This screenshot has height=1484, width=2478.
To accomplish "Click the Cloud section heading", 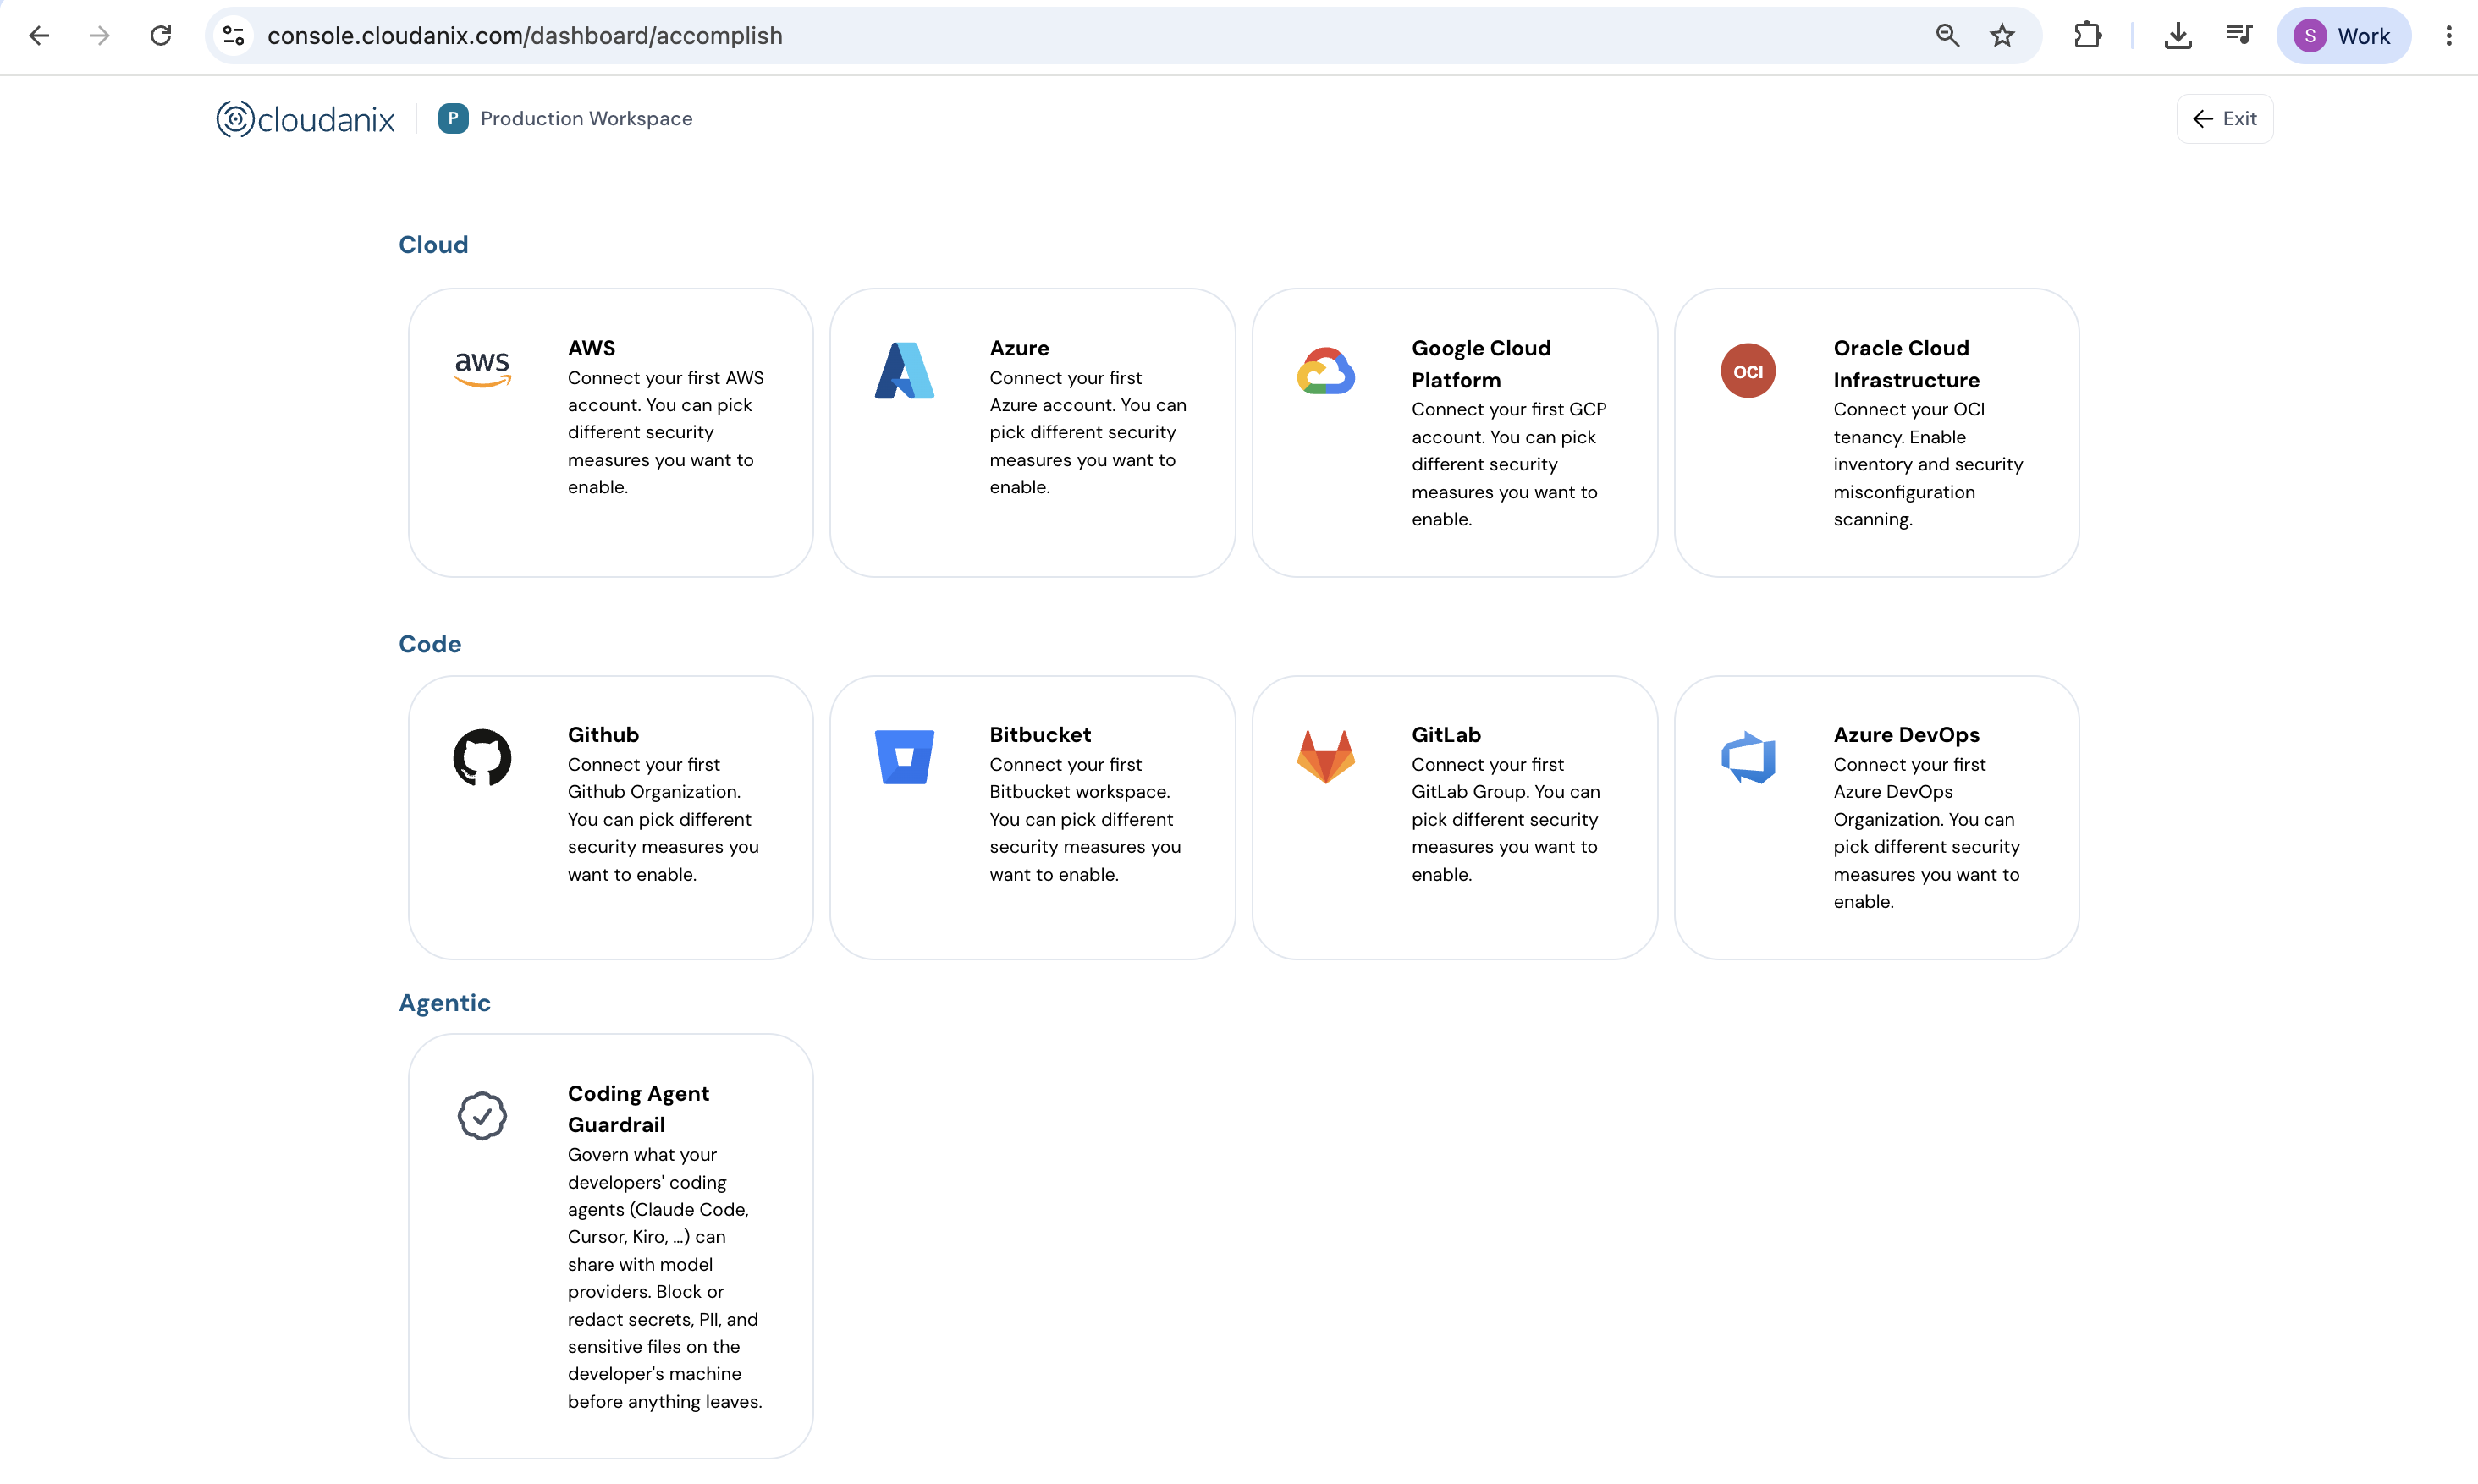I will click(433, 245).
